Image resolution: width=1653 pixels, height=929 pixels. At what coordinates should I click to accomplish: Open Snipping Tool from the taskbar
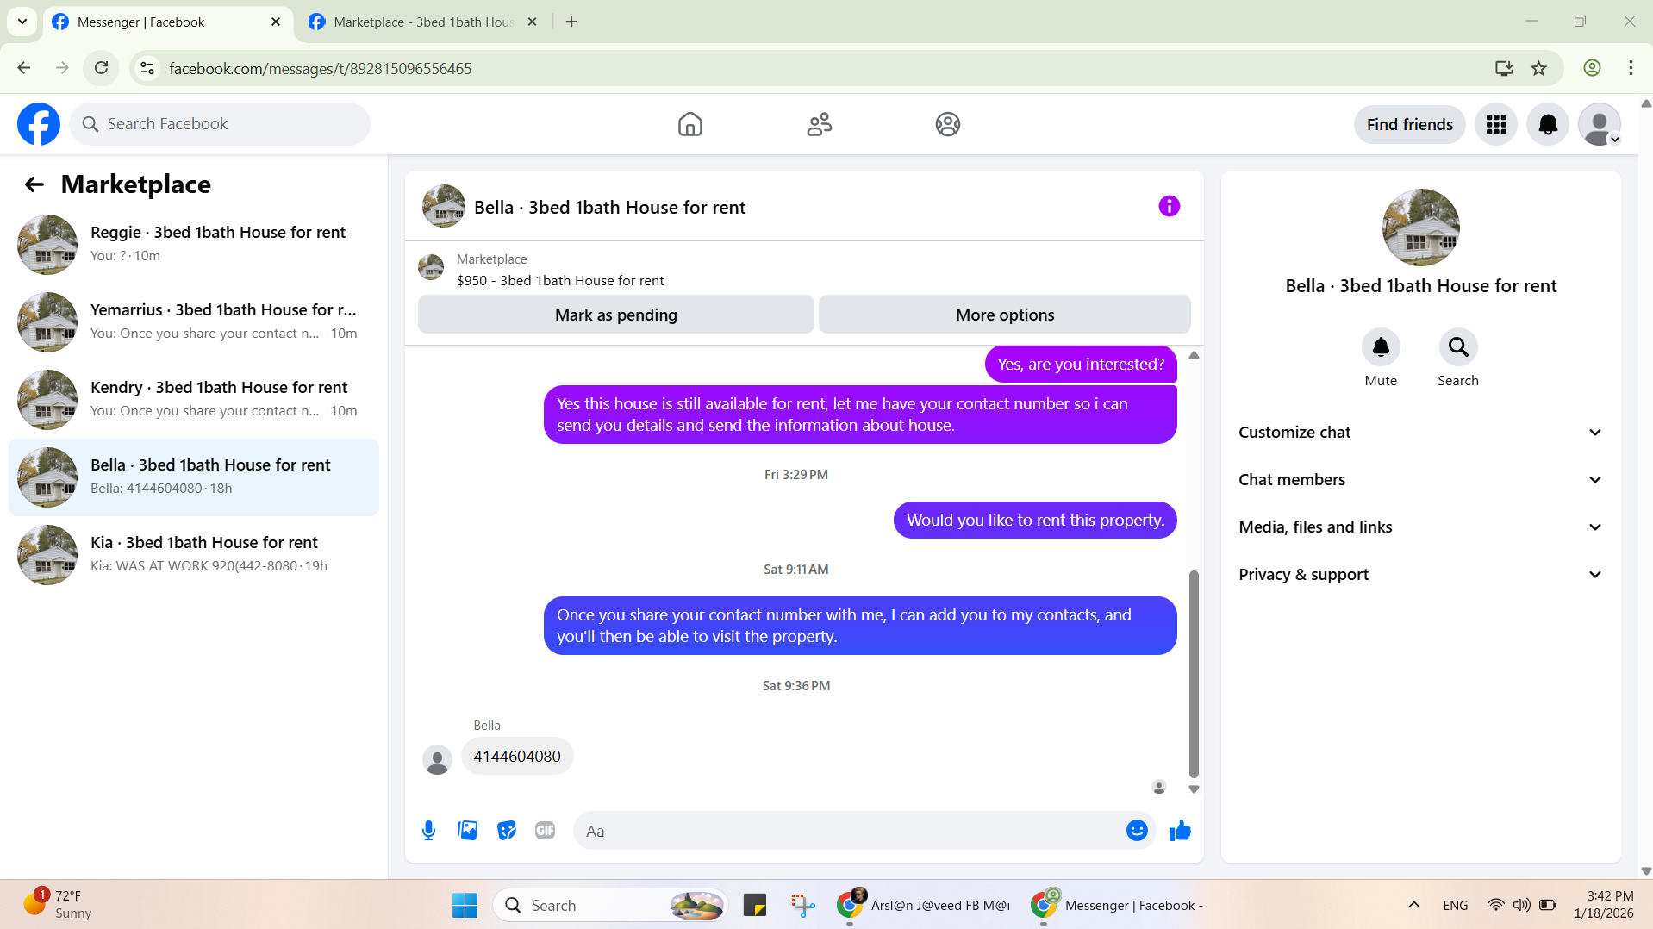(802, 905)
